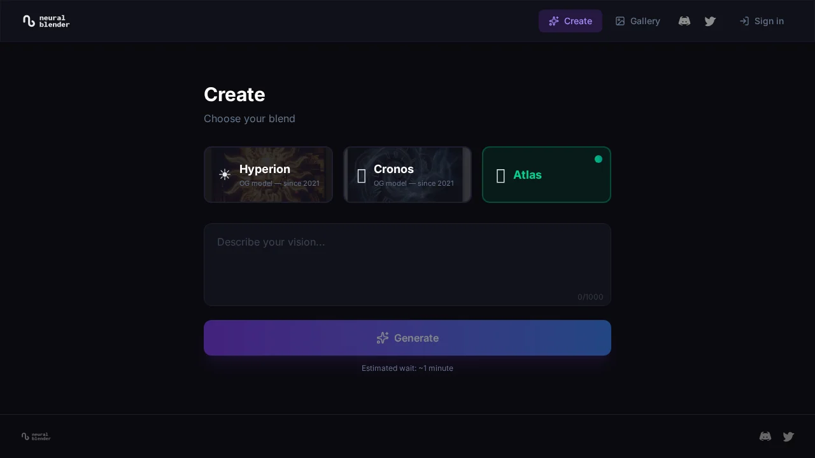Viewport: 815px width, 458px height.
Task: Click the Discord icon in the header
Action: click(684, 21)
